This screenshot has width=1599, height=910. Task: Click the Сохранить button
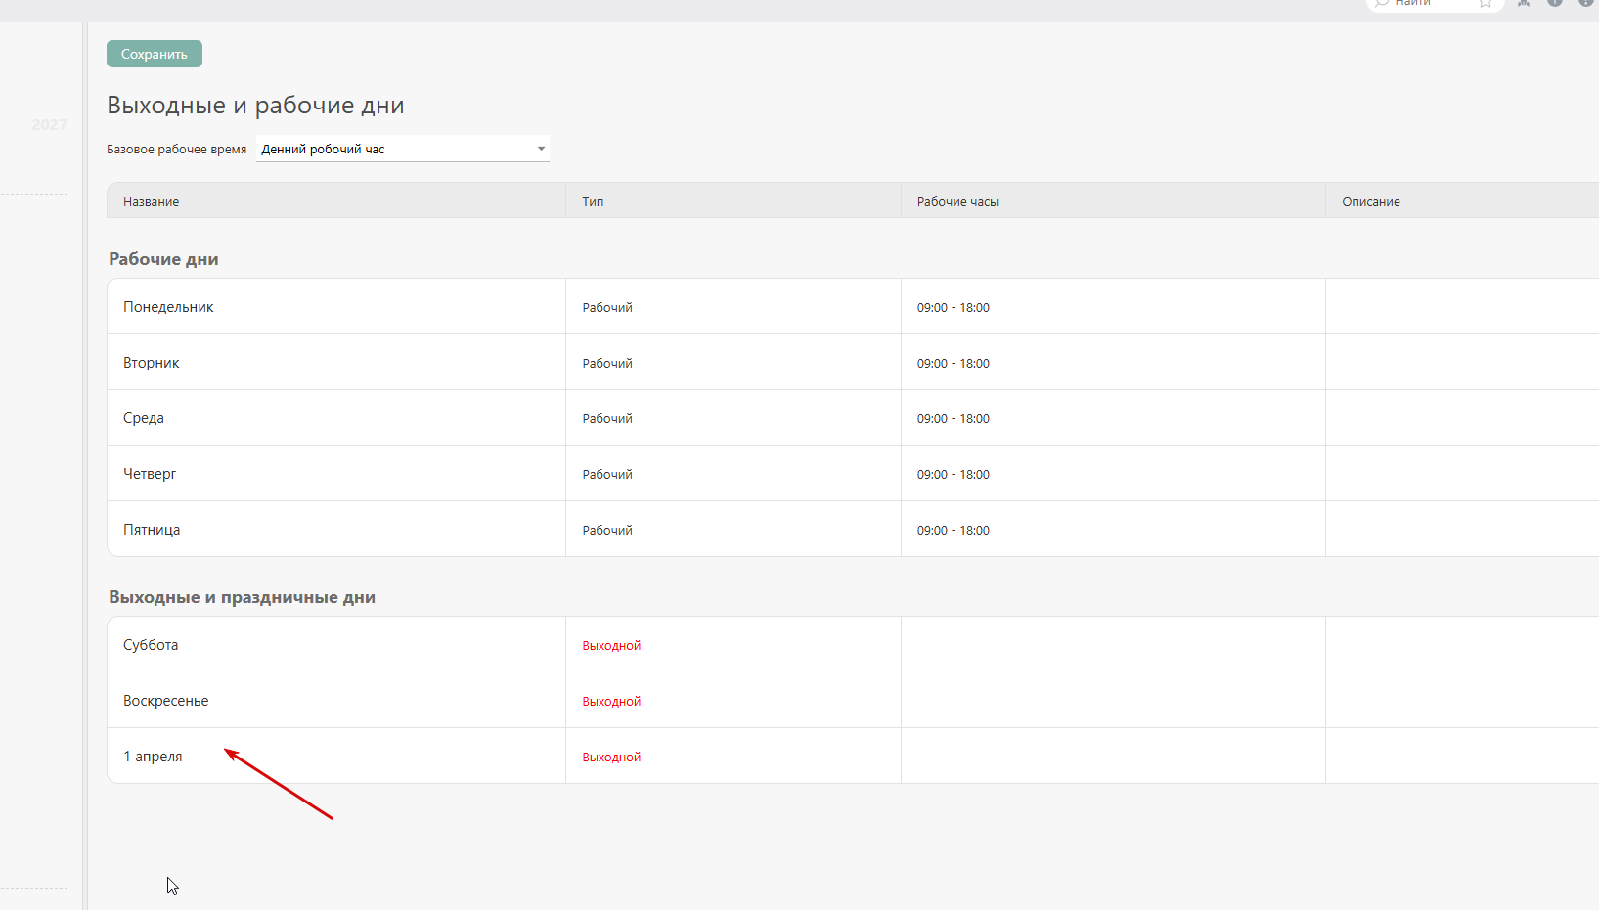coord(155,54)
